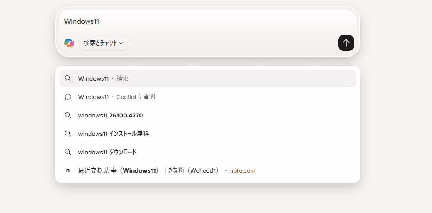The height and width of the screenshot is (213, 432).
Task: Select the "windows11 インストール無料" suggestion
Action: [x=208, y=134]
